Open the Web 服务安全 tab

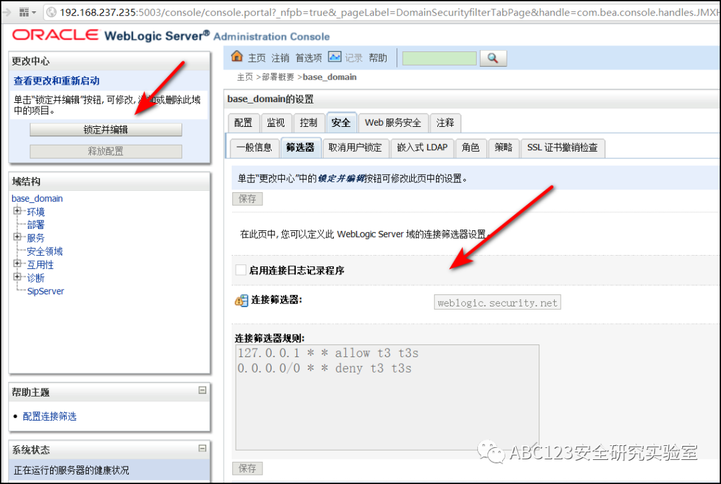click(x=393, y=122)
